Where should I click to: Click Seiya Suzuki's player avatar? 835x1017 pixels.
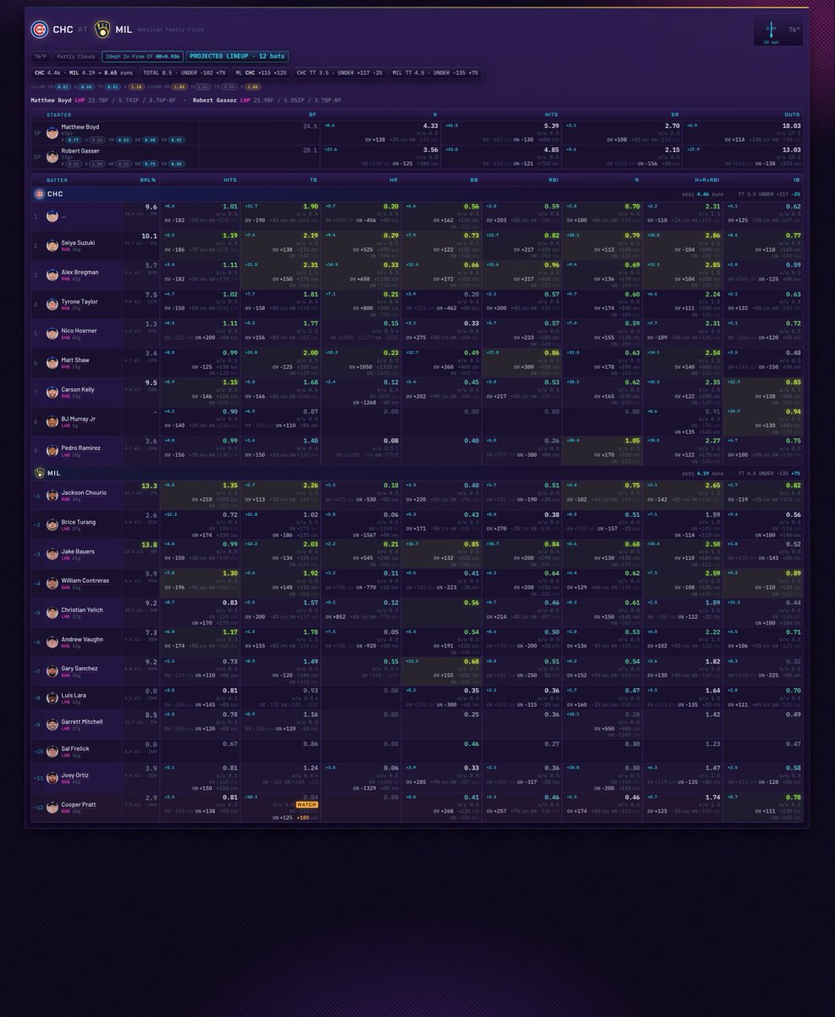53,245
